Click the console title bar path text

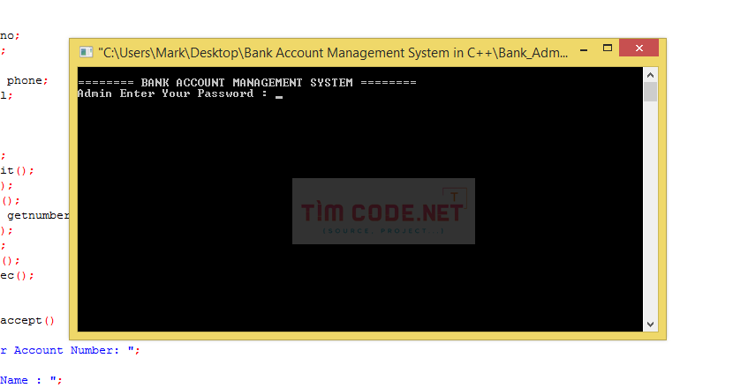coord(333,53)
